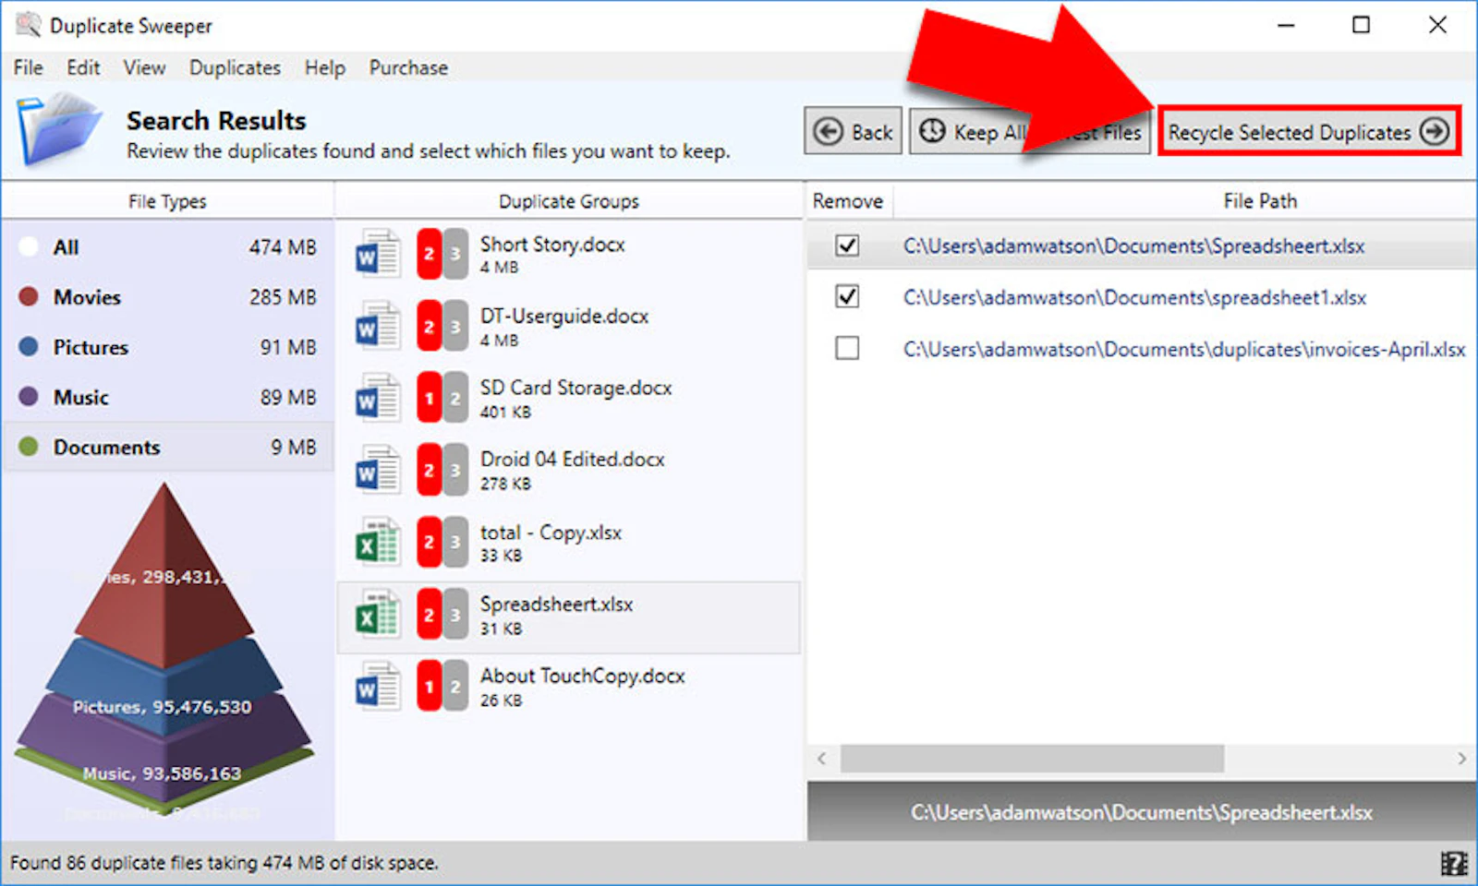
Task: Select About TouchCopy.docx duplicate group
Action: 568,687
